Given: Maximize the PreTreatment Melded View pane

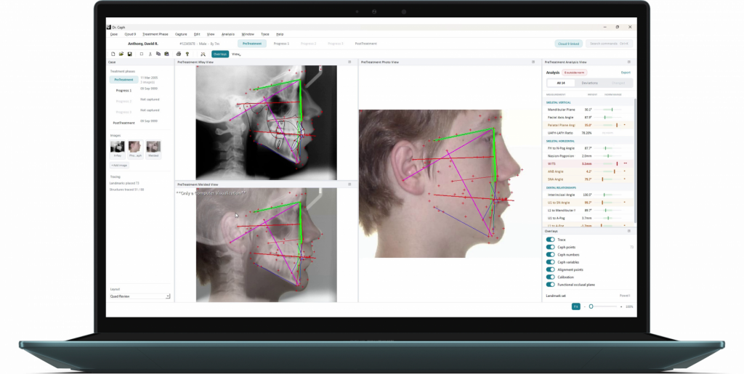Looking at the screenshot, I should (x=349, y=184).
